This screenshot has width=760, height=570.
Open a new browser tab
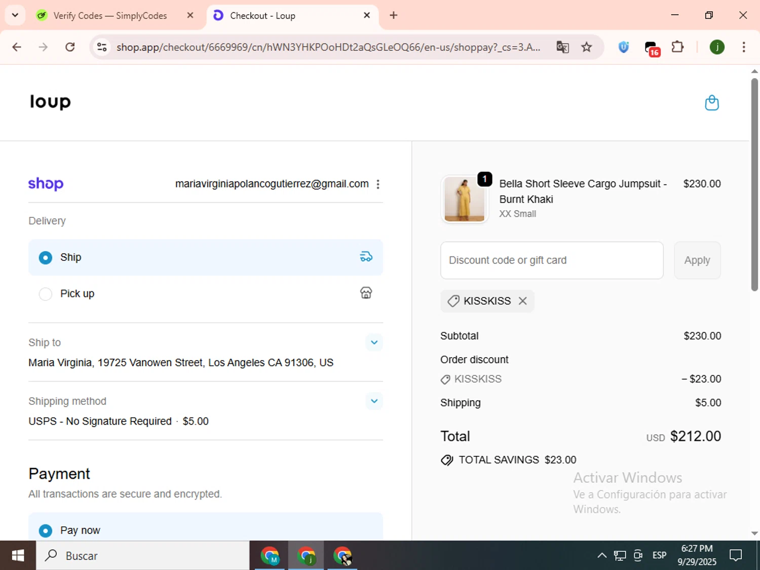click(394, 15)
